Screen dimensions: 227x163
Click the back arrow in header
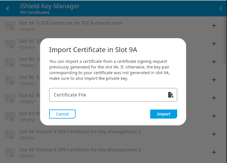[x=8, y=8]
